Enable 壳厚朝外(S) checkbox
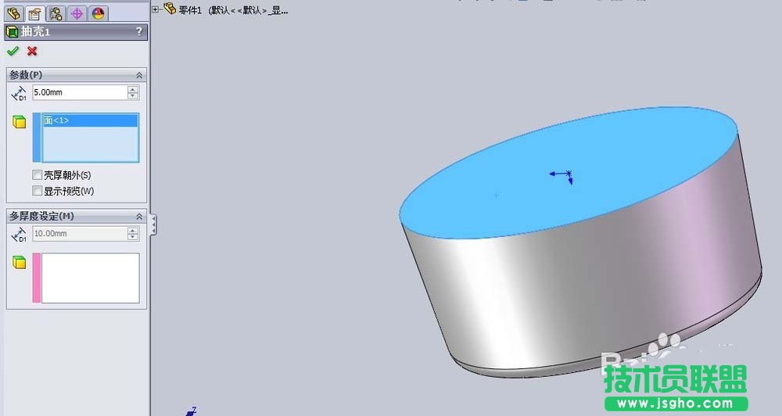This screenshot has height=416, width=782. [37, 175]
